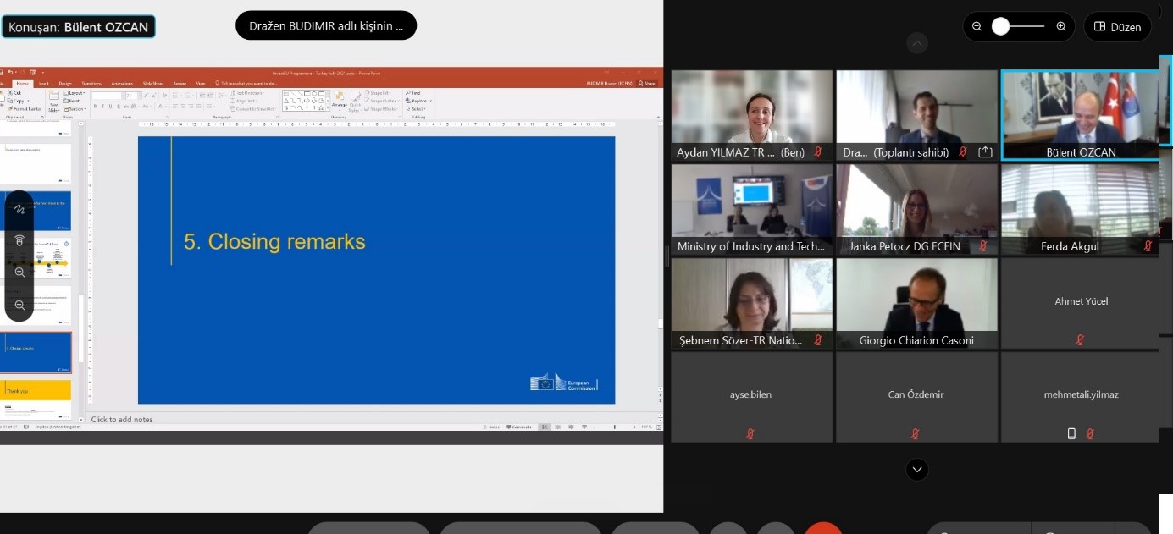Screen dimensions: 1173x534
Task: Toggle muted mic icon on Ferda Akgul tile
Action: (x=1148, y=246)
